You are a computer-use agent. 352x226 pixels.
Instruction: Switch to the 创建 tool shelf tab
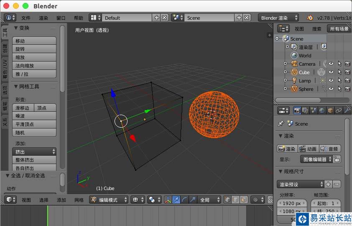(5, 48)
